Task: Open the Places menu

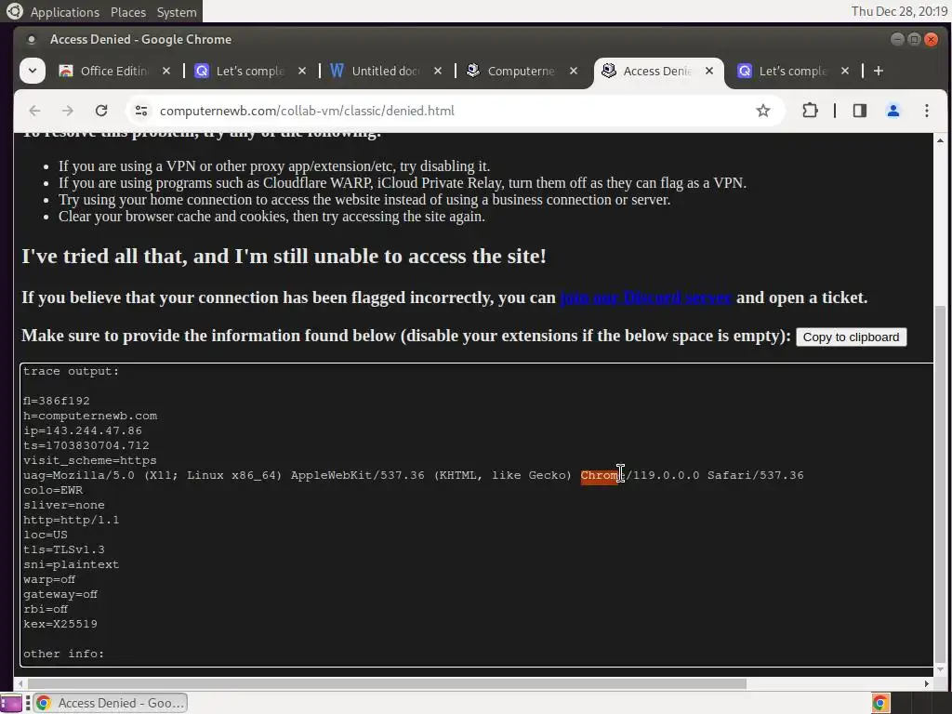Action: (x=128, y=11)
